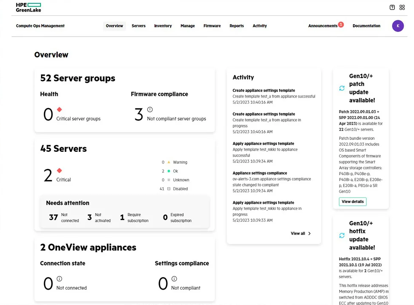The height and width of the screenshot is (305, 414).
Task: Click 0 Critical server groups figure
Action: [x=48, y=114]
